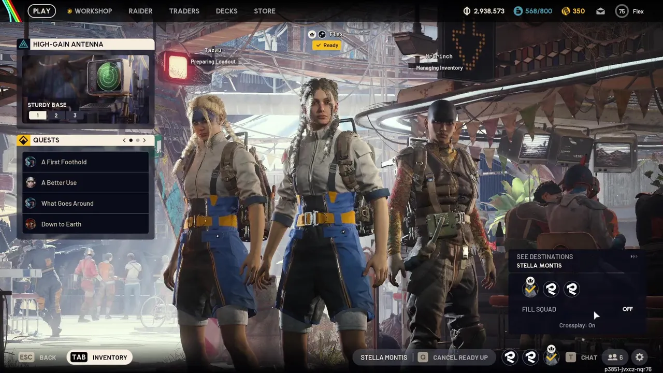Open the A First Foothold quest

pyautogui.click(x=86, y=162)
